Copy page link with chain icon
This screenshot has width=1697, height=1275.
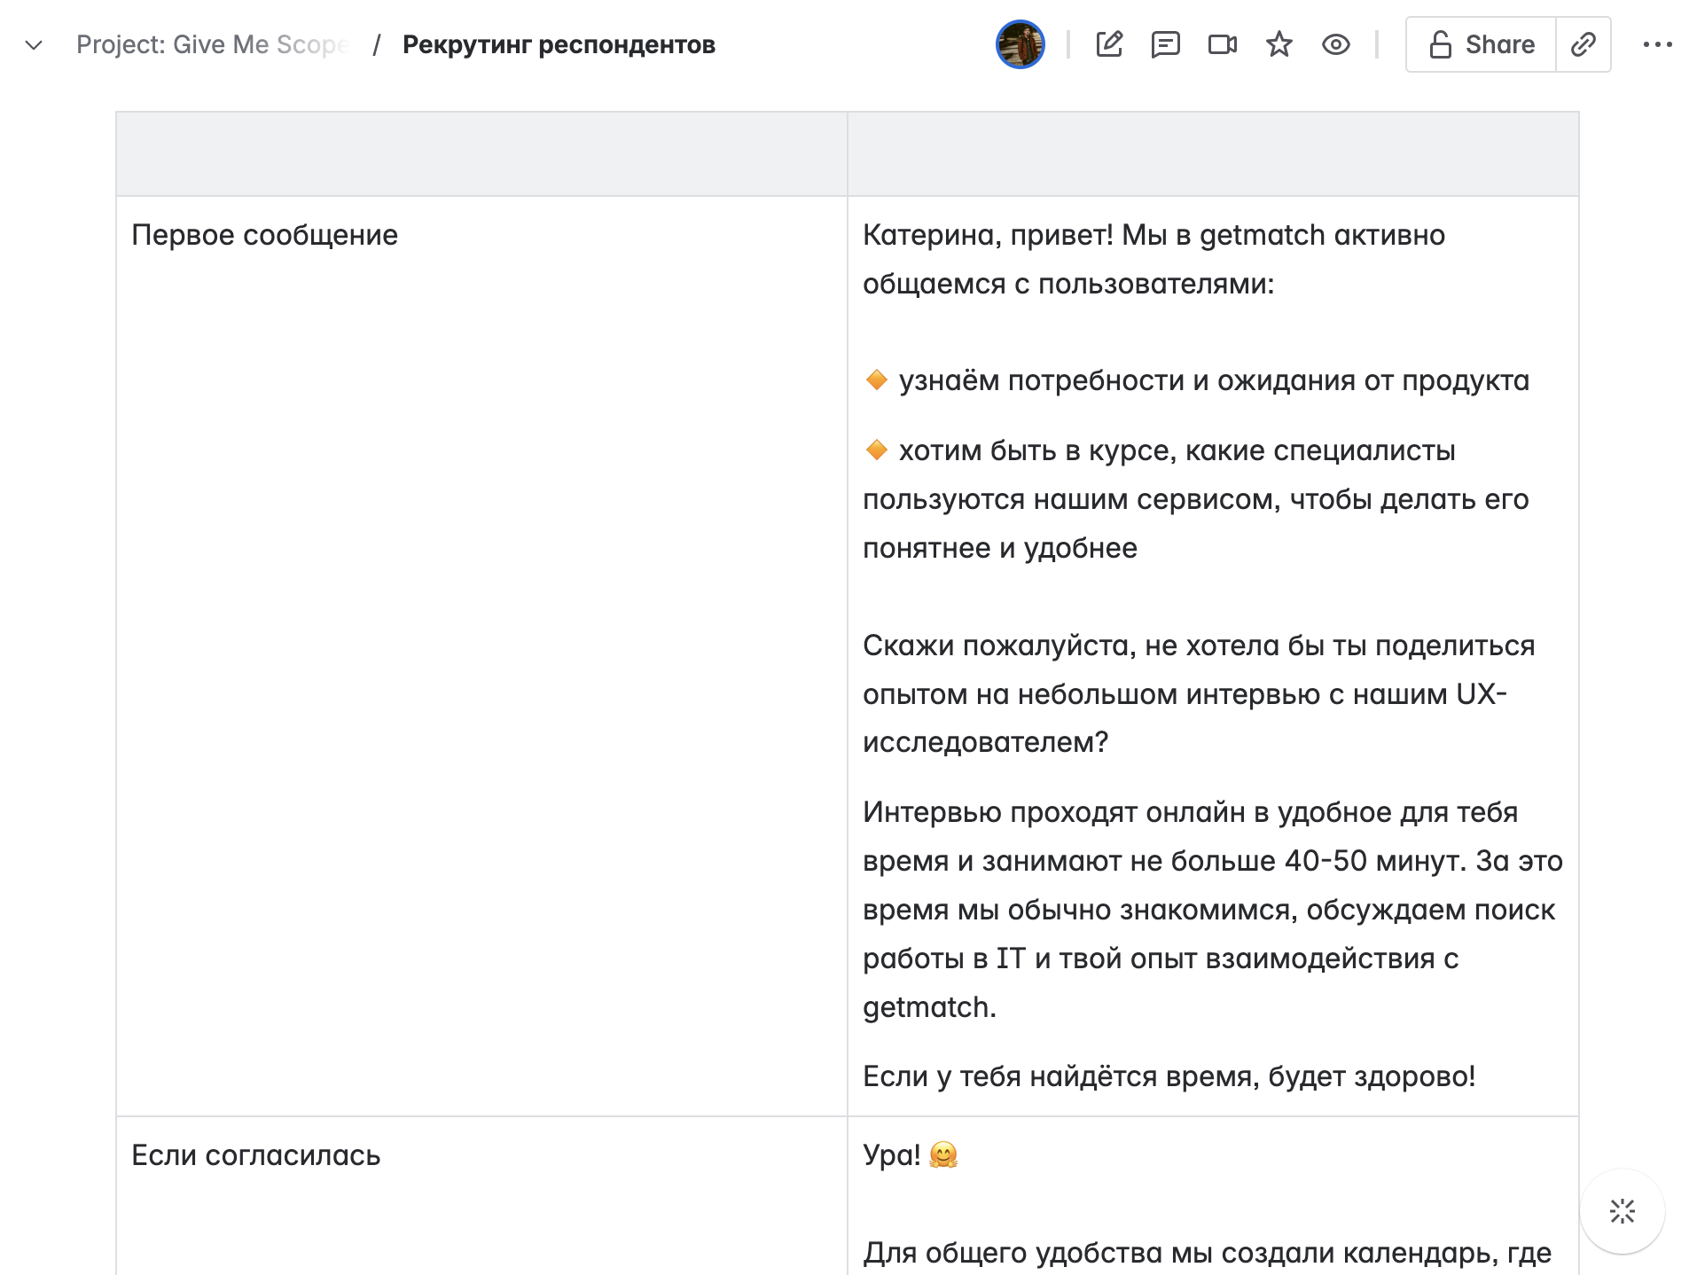click(1584, 44)
